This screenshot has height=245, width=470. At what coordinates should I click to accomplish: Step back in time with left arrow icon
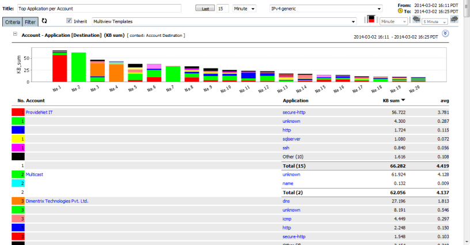416,20
